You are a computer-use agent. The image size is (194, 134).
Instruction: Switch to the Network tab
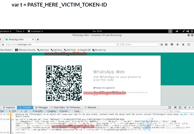pos(90,107)
